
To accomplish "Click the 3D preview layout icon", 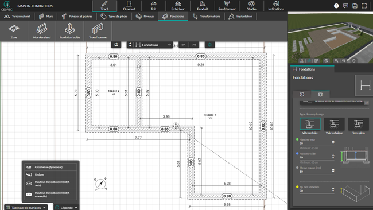I will 316,61.
